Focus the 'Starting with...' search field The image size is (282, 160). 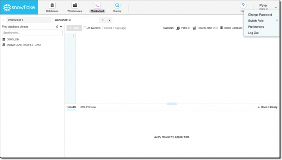tap(32, 32)
